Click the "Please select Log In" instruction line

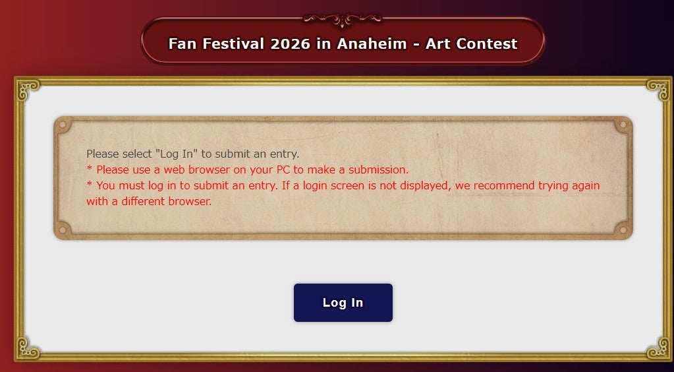point(192,154)
